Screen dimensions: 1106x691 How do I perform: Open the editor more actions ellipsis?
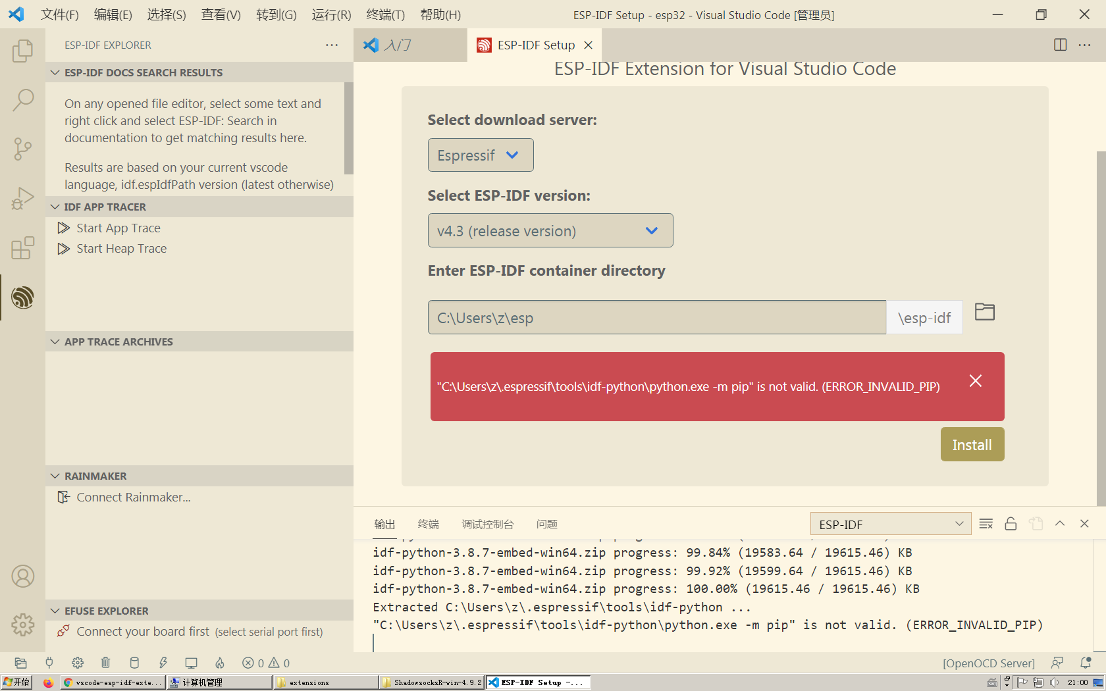click(x=1084, y=45)
